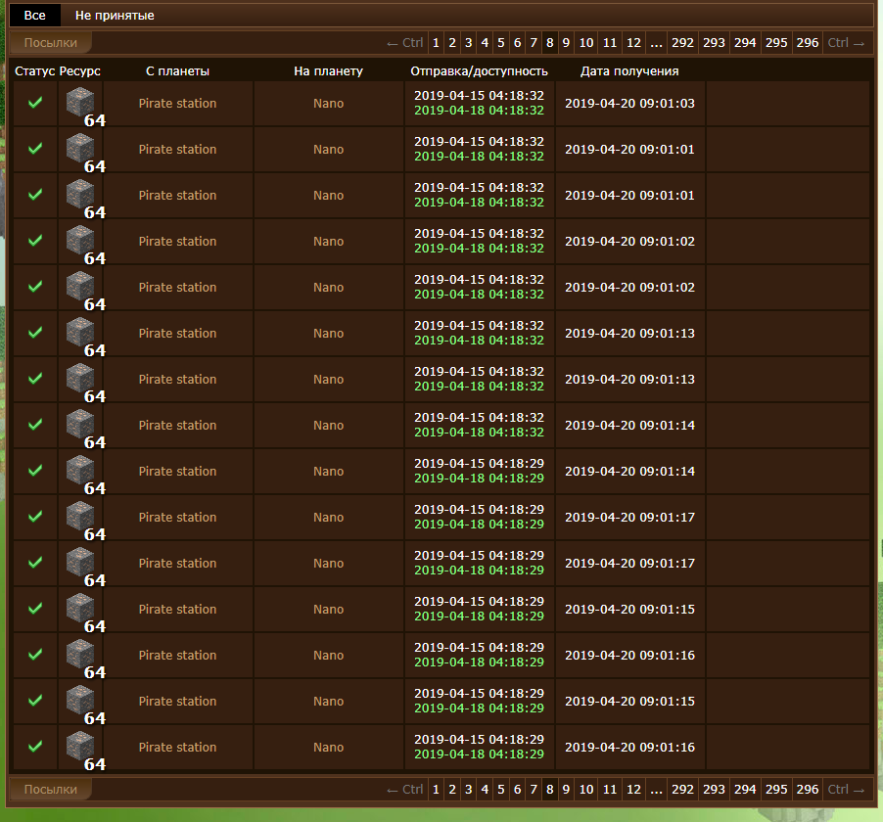Click the next page Ctrl arrow in the top pagination
This screenshot has height=822, width=883.
tap(847, 43)
